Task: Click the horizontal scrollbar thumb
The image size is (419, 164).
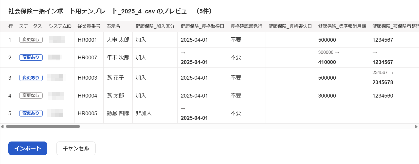Action: (x=43, y=127)
